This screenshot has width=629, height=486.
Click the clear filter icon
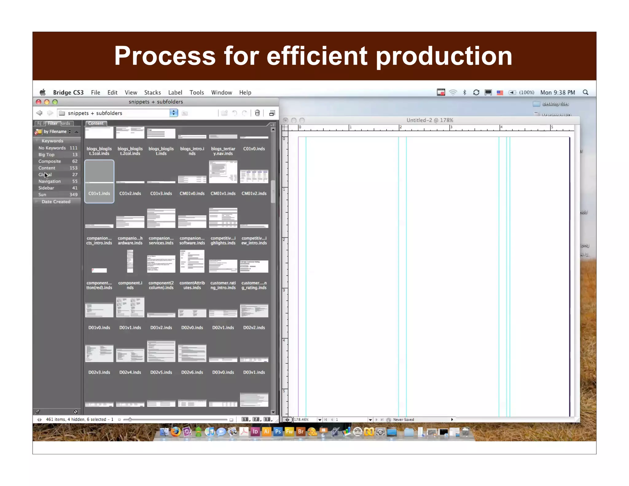click(76, 412)
